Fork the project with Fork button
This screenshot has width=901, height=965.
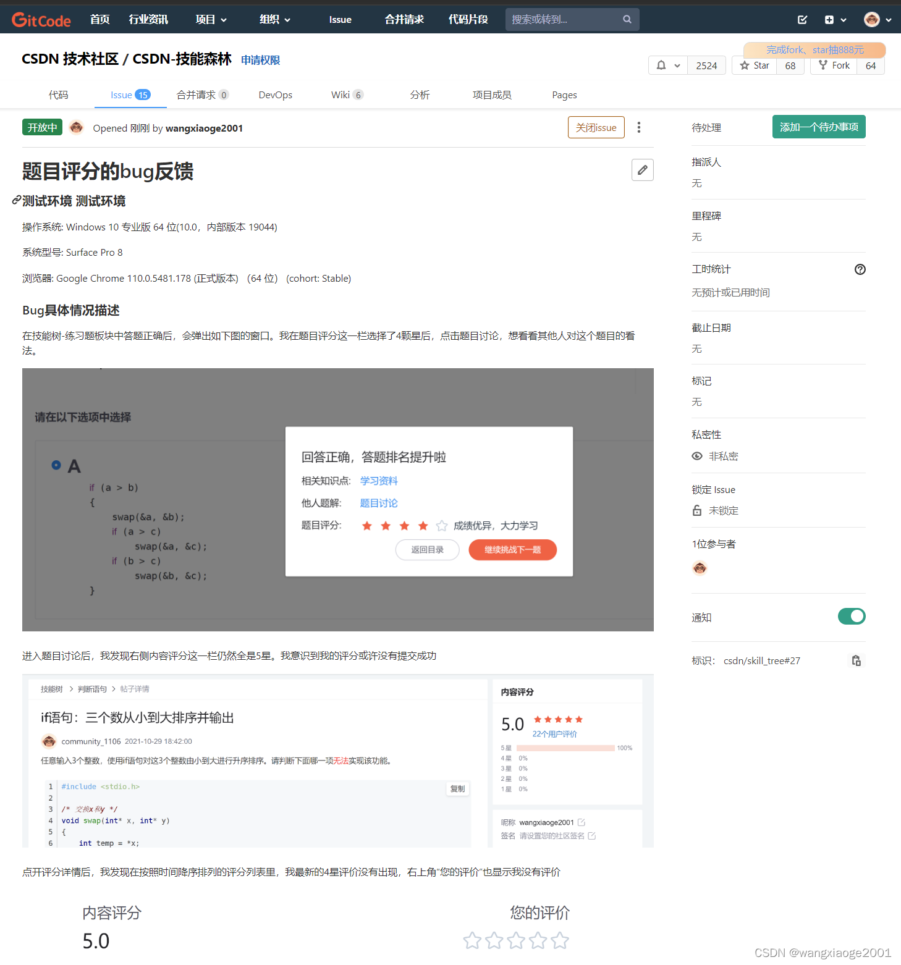[834, 65]
